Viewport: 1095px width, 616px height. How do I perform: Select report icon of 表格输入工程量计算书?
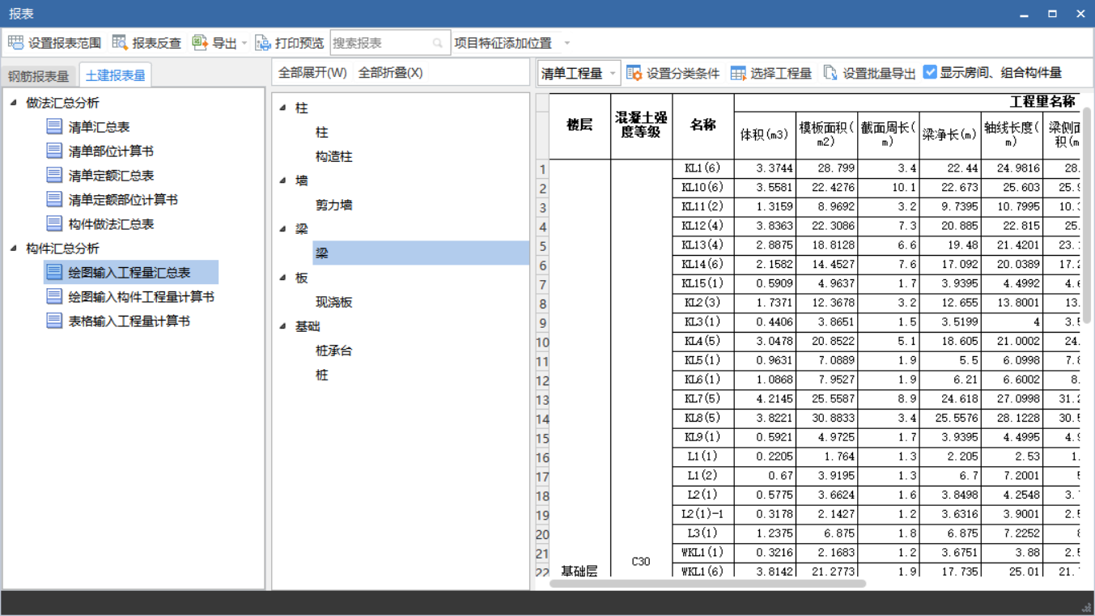coord(54,321)
